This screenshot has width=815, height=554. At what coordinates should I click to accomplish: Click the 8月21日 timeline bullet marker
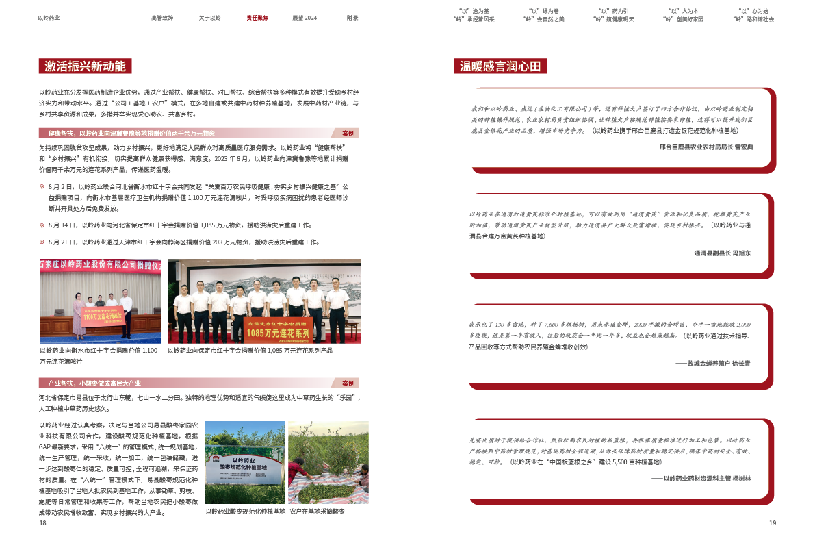coord(42,242)
